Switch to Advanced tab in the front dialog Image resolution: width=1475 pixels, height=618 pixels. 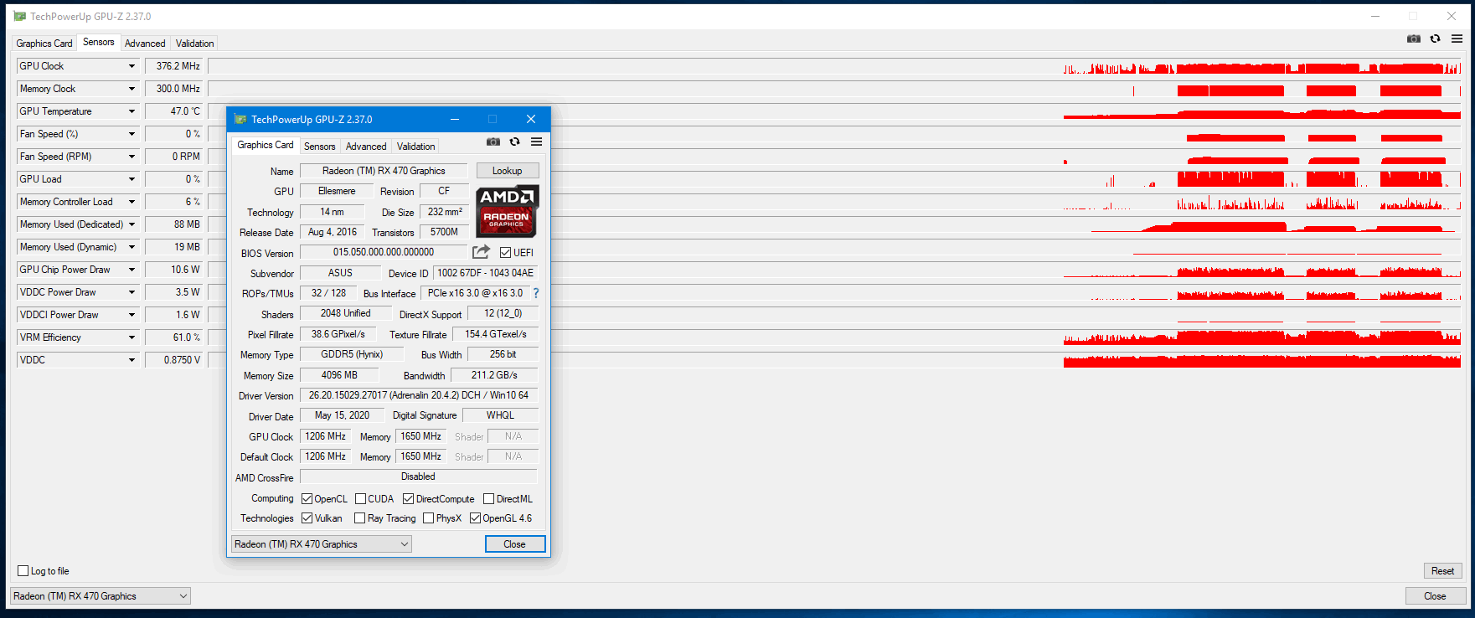366,147
